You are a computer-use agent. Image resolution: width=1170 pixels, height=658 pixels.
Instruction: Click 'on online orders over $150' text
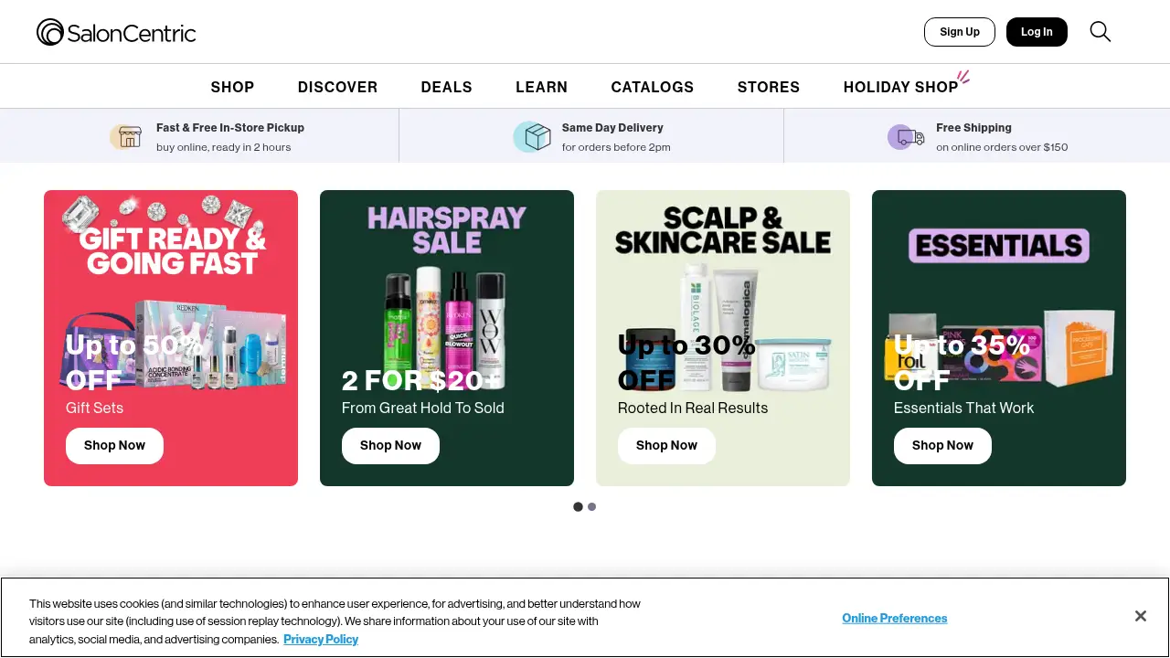tap(1002, 147)
